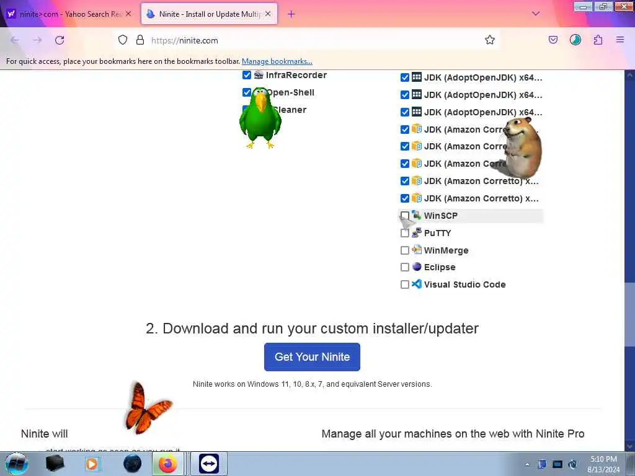Go back to the previous page
The width and height of the screenshot is (635, 476).
coord(15,40)
